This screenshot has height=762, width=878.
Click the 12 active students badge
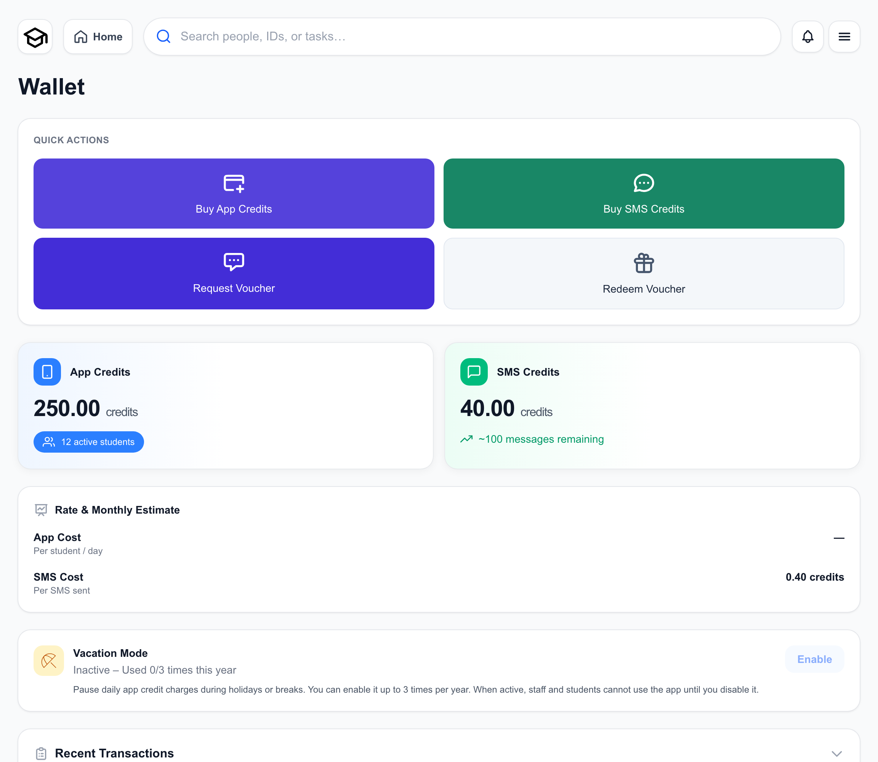click(x=89, y=442)
